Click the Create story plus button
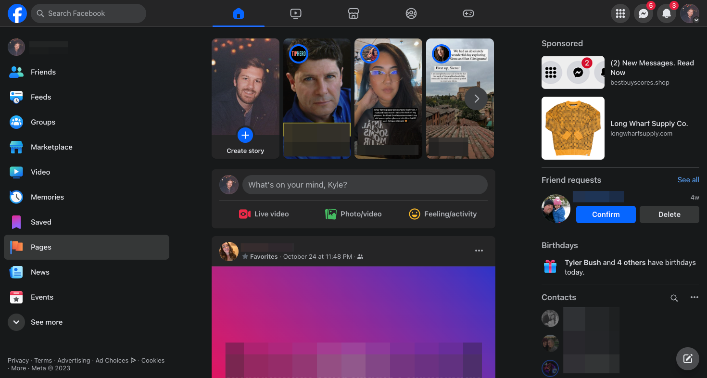 pyautogui.click(x=245, y=135)
